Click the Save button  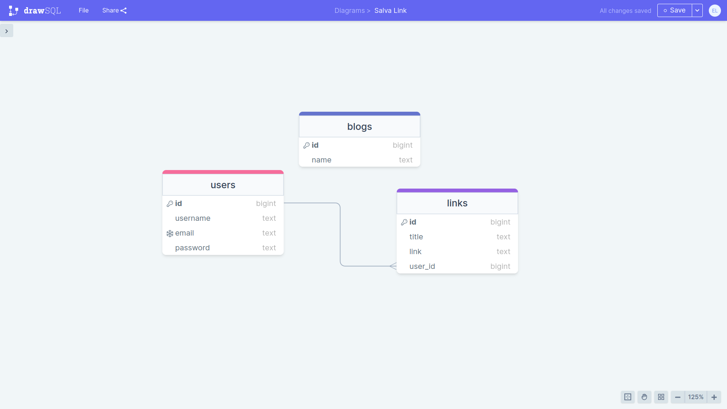674,11
